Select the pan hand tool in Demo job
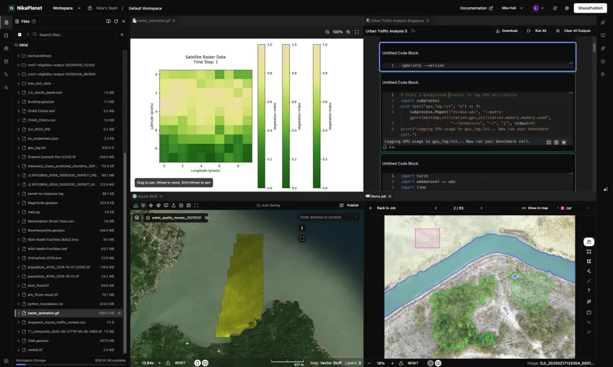 click(589, 242)
